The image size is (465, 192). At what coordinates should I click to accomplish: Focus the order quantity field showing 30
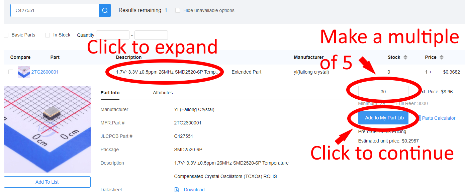tap(383, 92)
